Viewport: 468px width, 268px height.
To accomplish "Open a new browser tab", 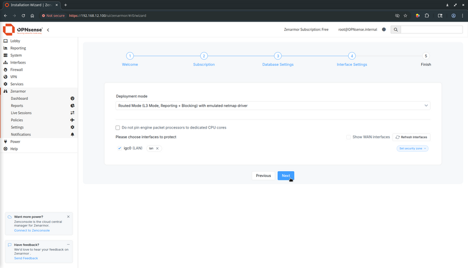I will [66, 5].
